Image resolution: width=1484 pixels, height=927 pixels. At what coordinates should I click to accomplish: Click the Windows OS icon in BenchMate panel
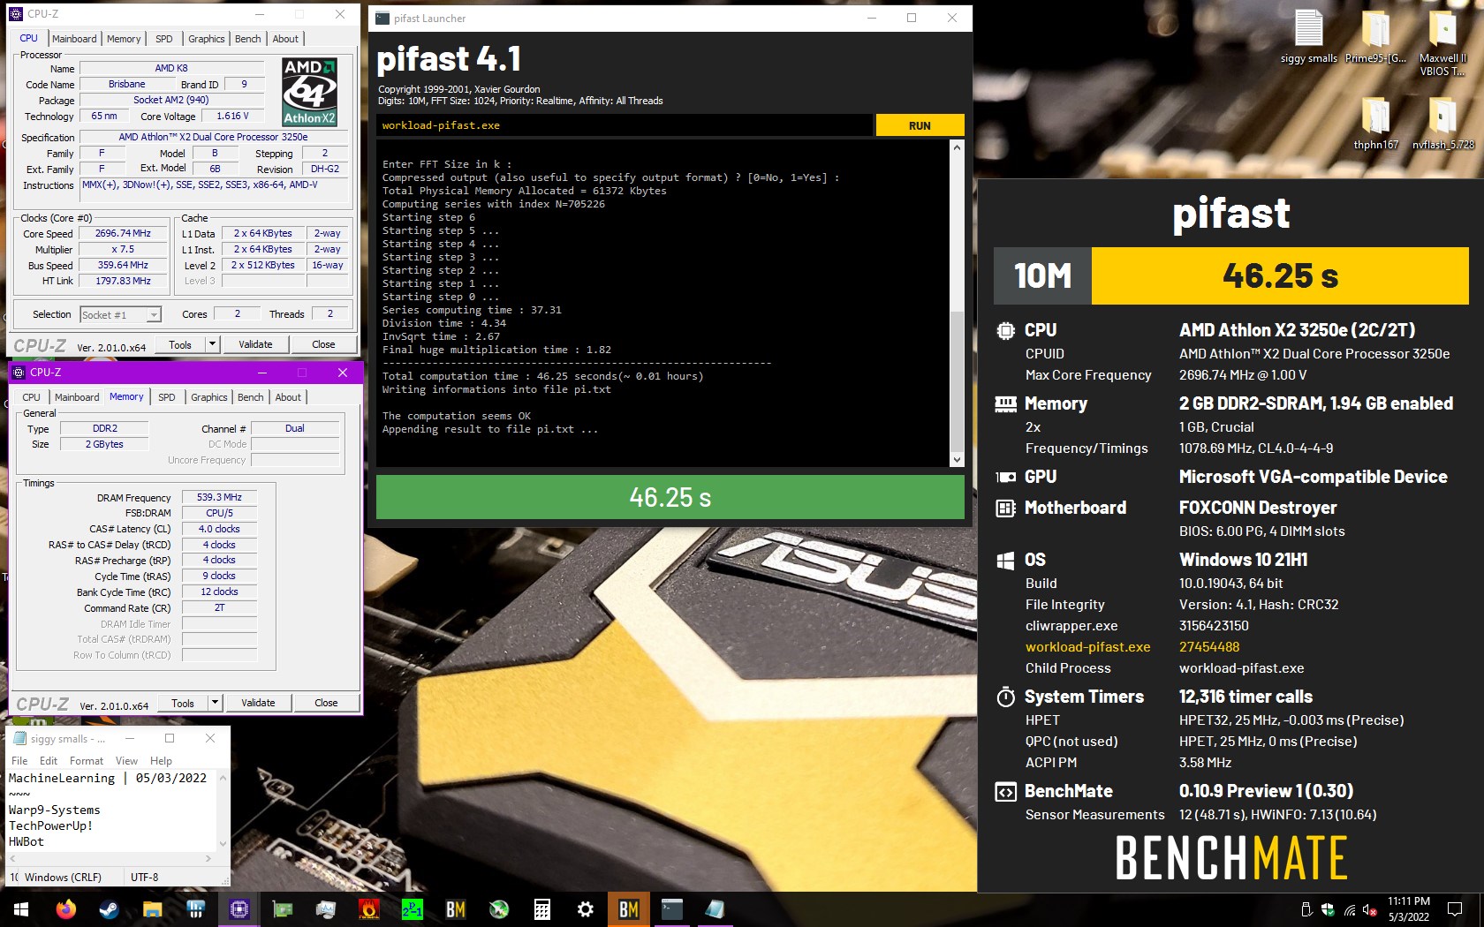[1005, 561]
